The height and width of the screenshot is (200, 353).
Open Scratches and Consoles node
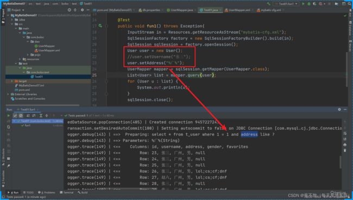point(28,99)
